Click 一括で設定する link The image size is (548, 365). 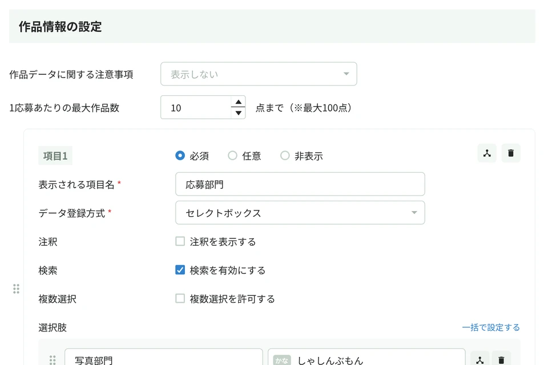pos(491,327)
